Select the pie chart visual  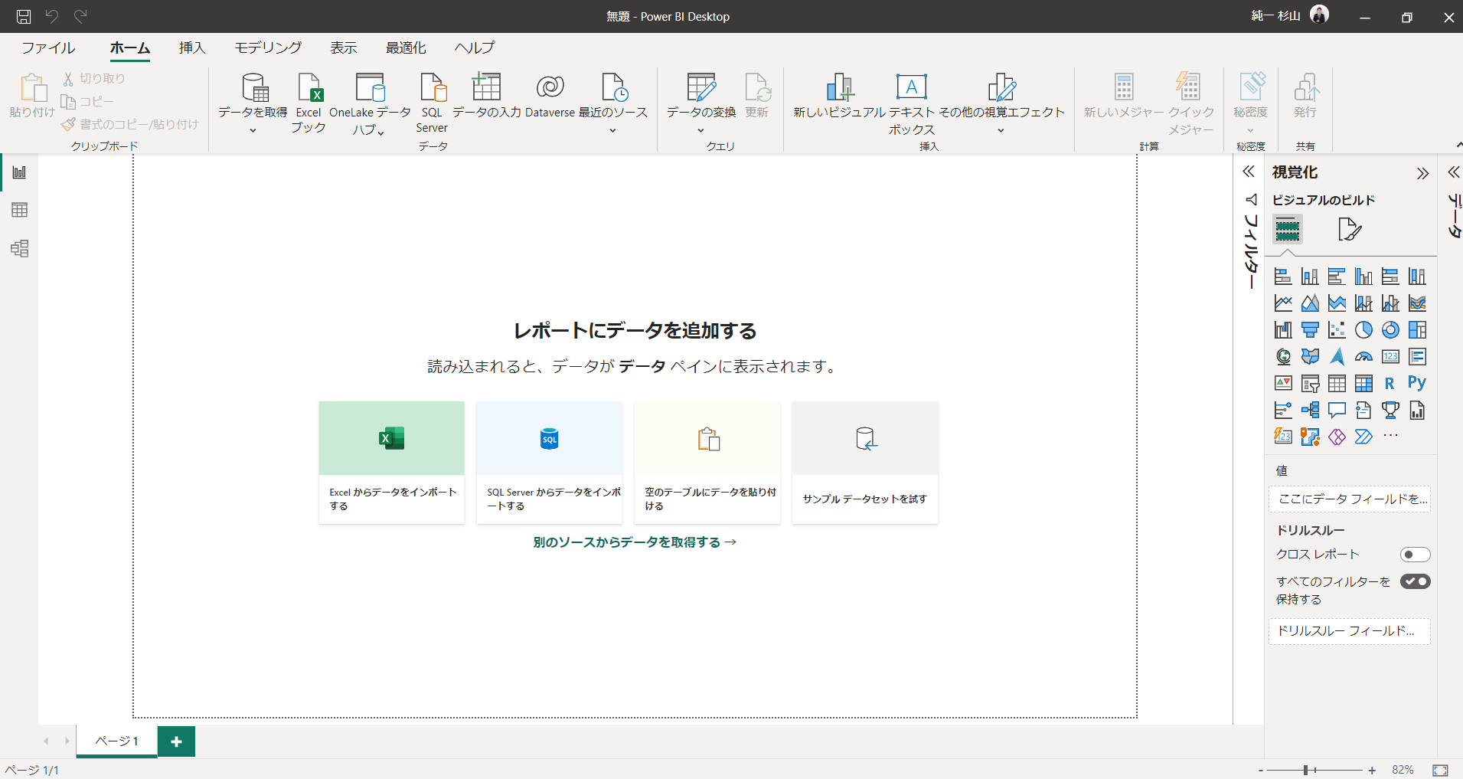[x=1363, y=330]
